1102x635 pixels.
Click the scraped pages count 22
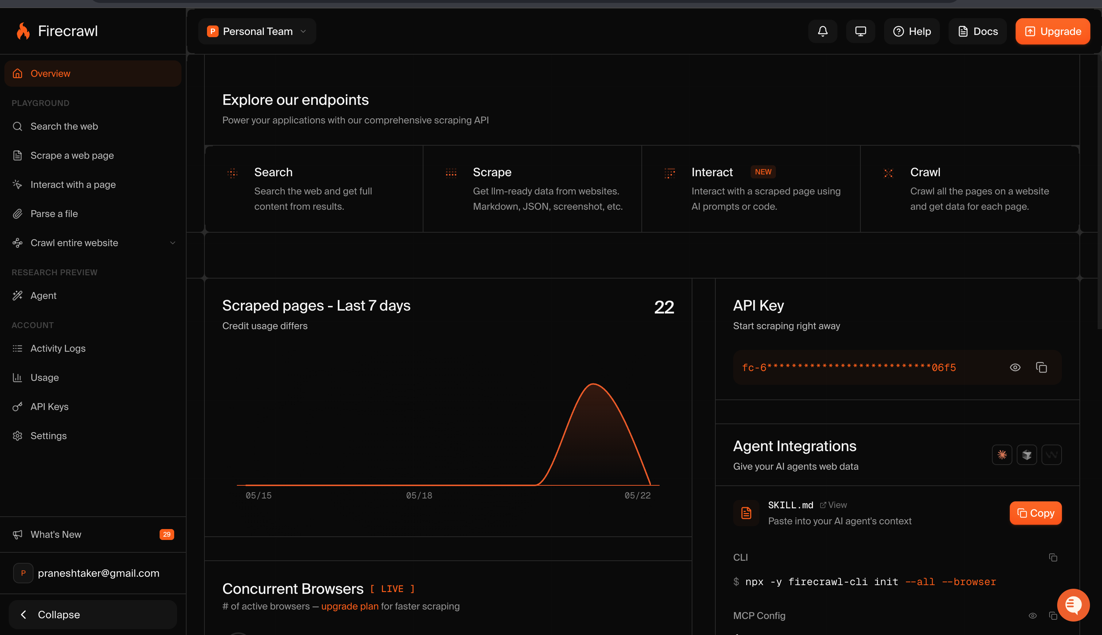[x=664, y=307]
